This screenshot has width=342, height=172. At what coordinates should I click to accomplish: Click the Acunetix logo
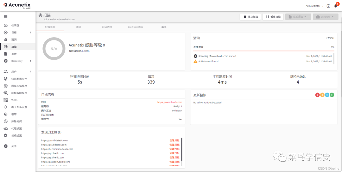(x=17, y=5)
